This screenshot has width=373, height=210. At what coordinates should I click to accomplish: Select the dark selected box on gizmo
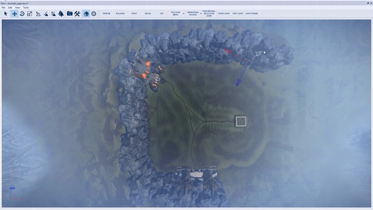245,61
